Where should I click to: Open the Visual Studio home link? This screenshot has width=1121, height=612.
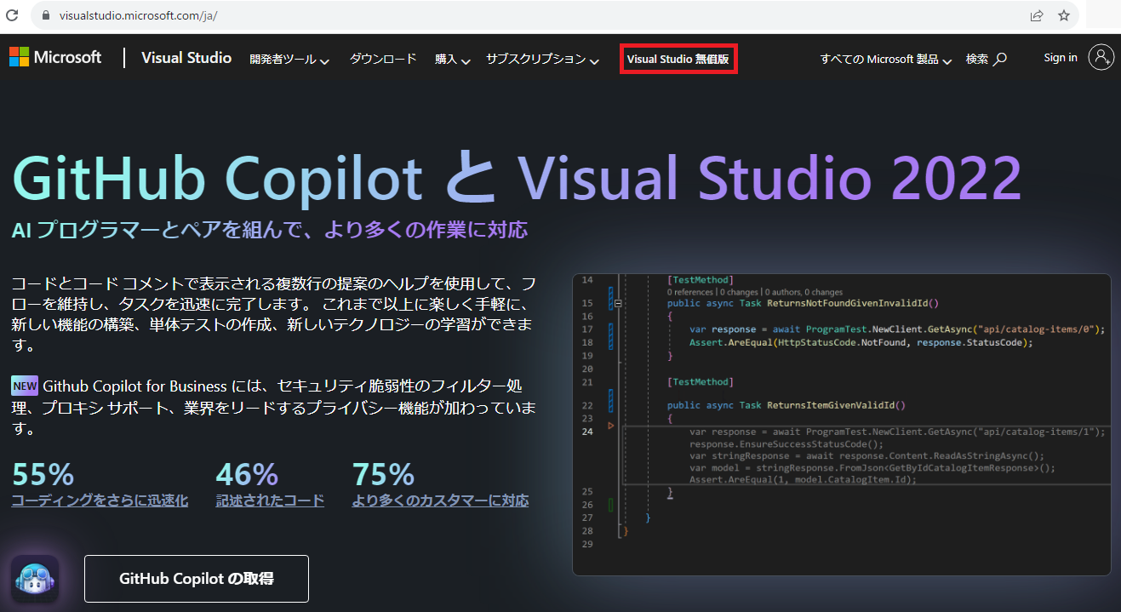186,58
